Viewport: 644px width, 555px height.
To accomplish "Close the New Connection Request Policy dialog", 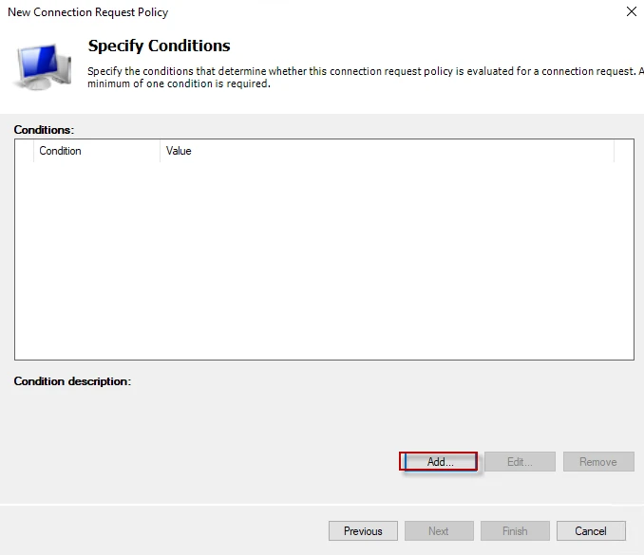I will pyautogui.click(x=632, y=12).
